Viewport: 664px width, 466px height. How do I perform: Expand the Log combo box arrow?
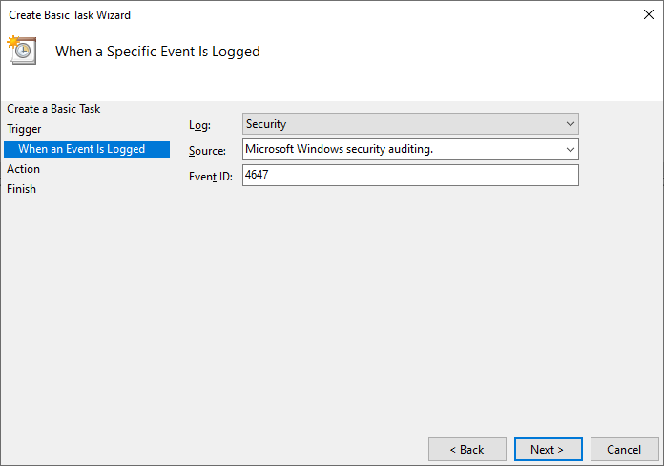point(570,124)
